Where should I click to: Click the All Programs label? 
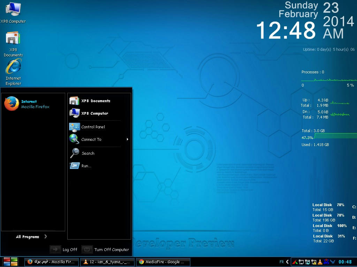(28, 237)
